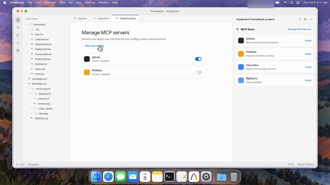
Task: Open Spotlight search in the menu bar
Action: [x=292, y=3]
